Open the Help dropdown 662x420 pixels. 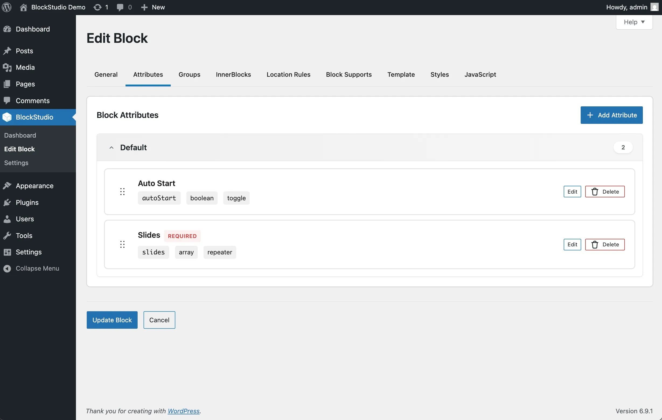pos(634,22)
